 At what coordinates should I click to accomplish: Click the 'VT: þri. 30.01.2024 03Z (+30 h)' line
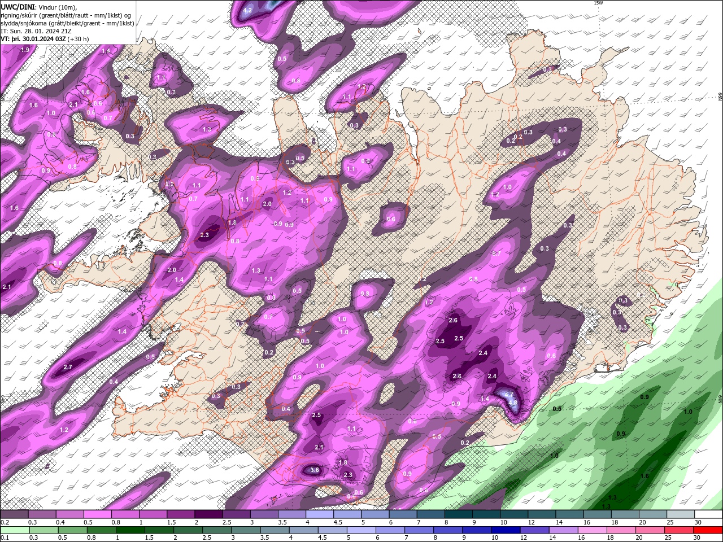click(45, 40)
